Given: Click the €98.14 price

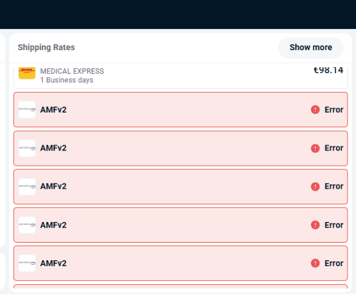Looking at the screenshot, I should pos(328,70).
